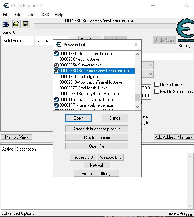Screen dimensions: 194x217
Task: Click the scan progress bar
Action: point(105,26)
